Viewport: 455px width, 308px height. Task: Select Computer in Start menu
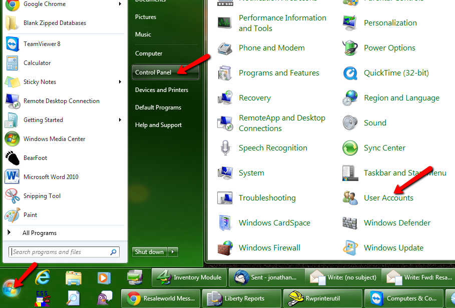pos(149,53)
